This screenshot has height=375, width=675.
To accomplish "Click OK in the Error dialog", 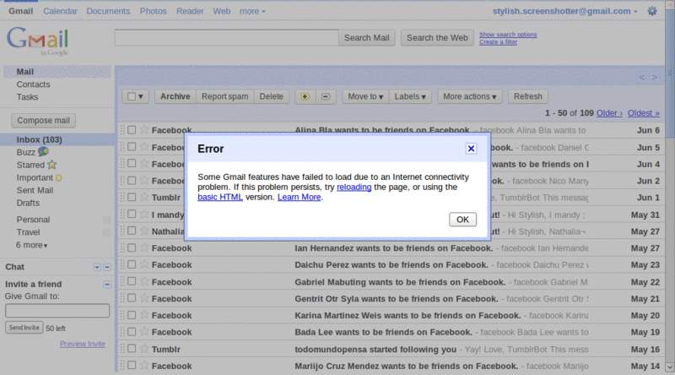I will 462,220.
